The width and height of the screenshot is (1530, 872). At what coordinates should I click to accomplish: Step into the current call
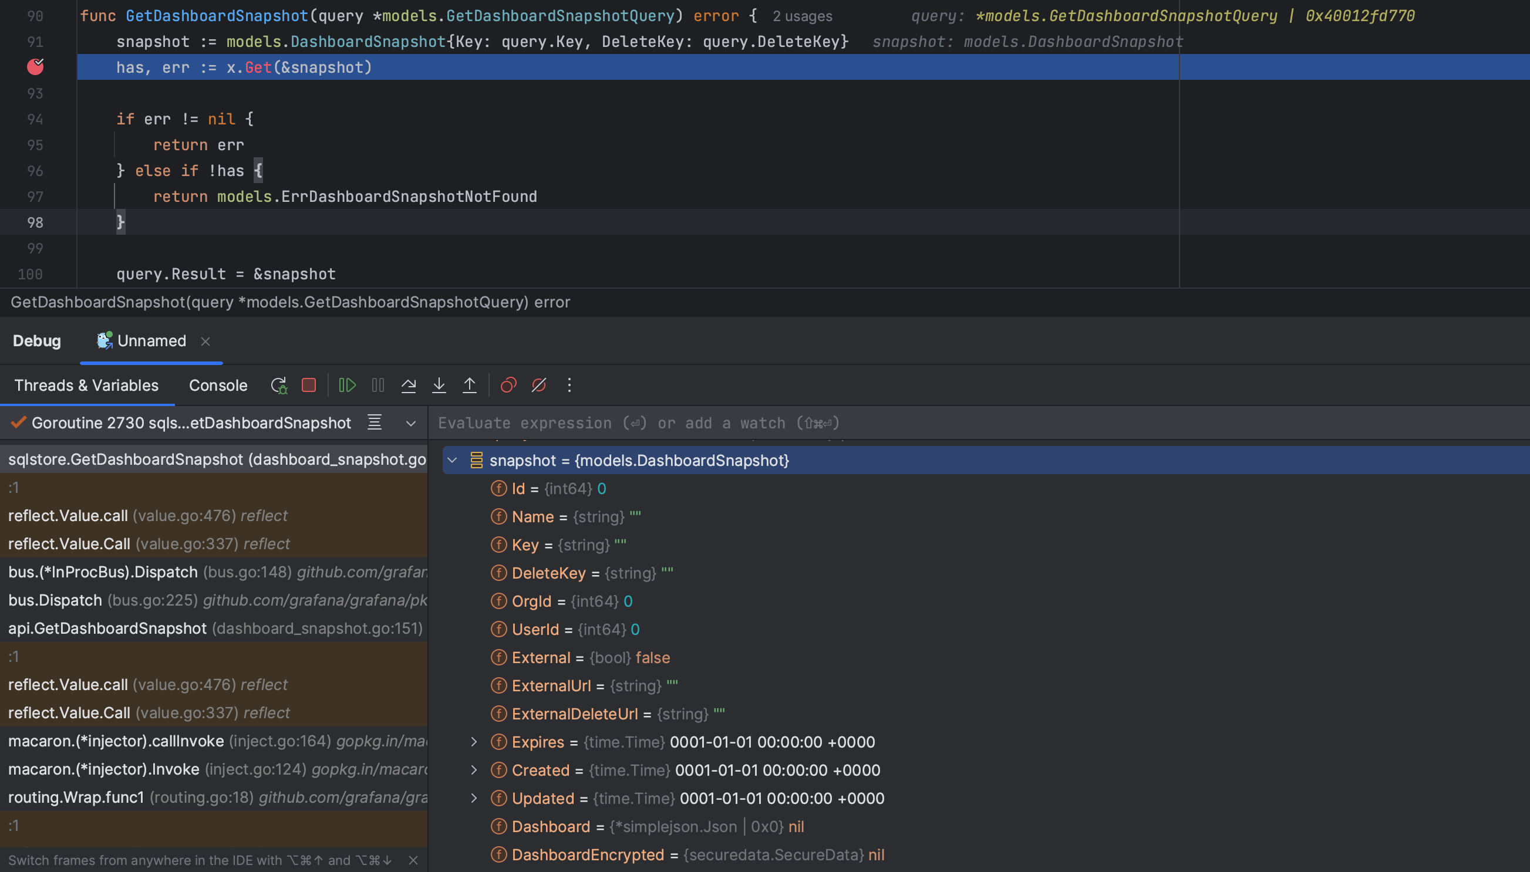439,385
